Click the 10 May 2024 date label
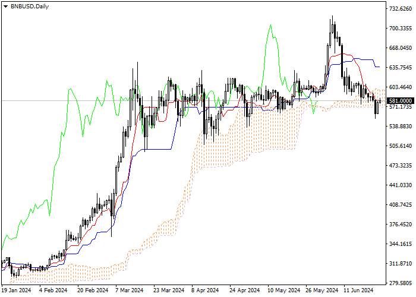This screenshot has height=297, width=416. (284, 290)
